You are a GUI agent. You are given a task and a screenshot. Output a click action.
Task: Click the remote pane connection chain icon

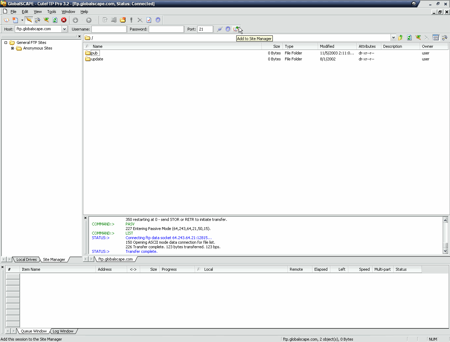445,38
